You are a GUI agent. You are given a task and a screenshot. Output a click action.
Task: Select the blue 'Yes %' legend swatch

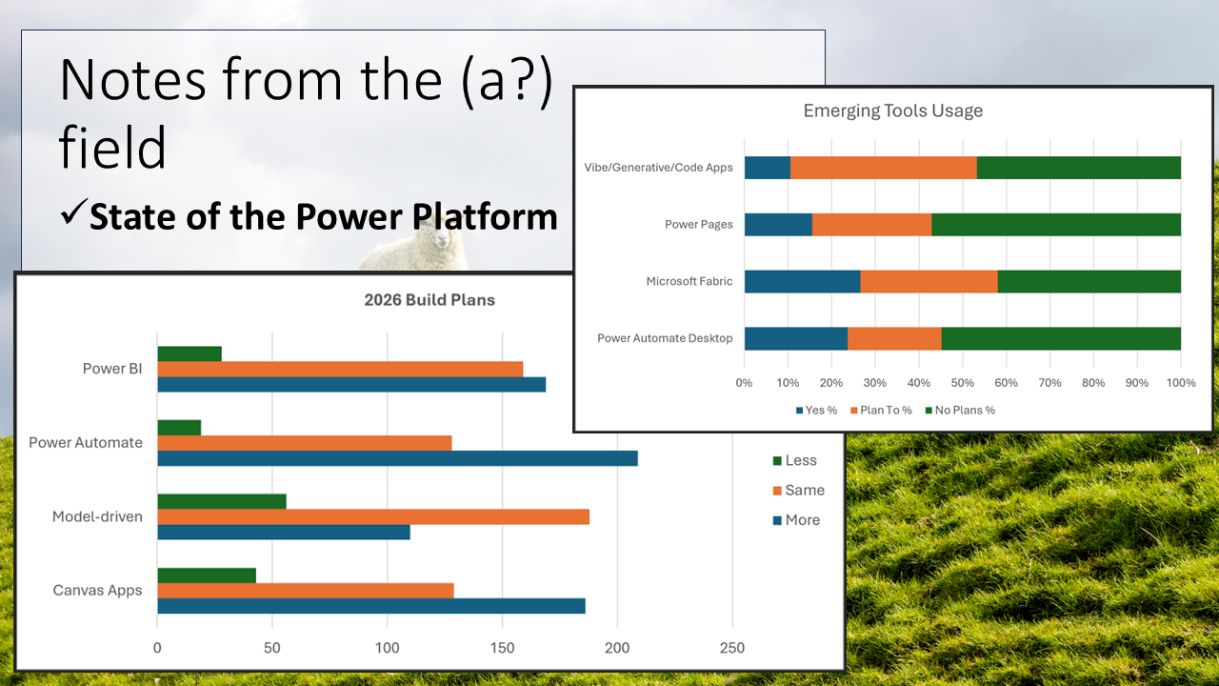[x=800, y=411]
